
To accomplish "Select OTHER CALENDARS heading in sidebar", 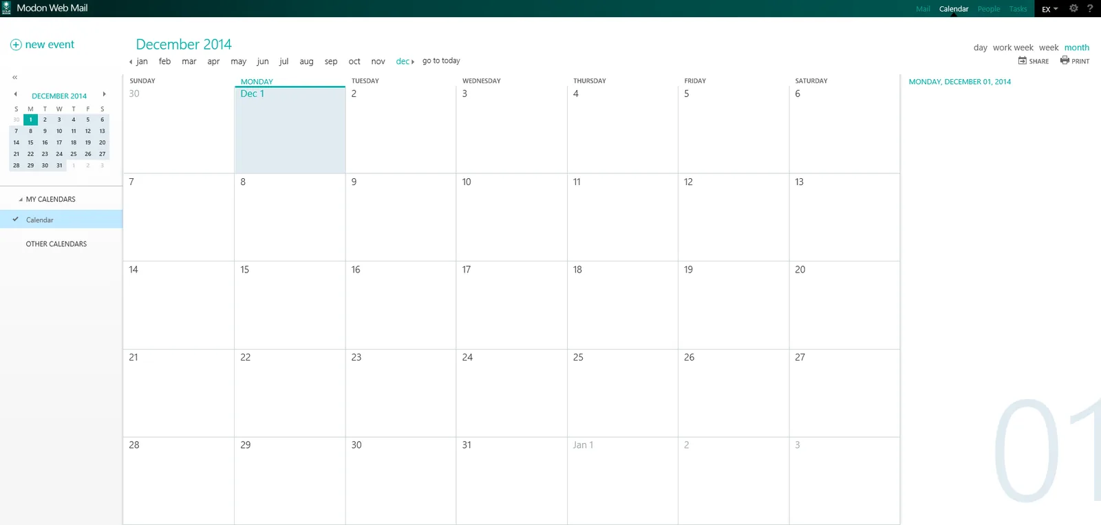I will click(56, 244).
